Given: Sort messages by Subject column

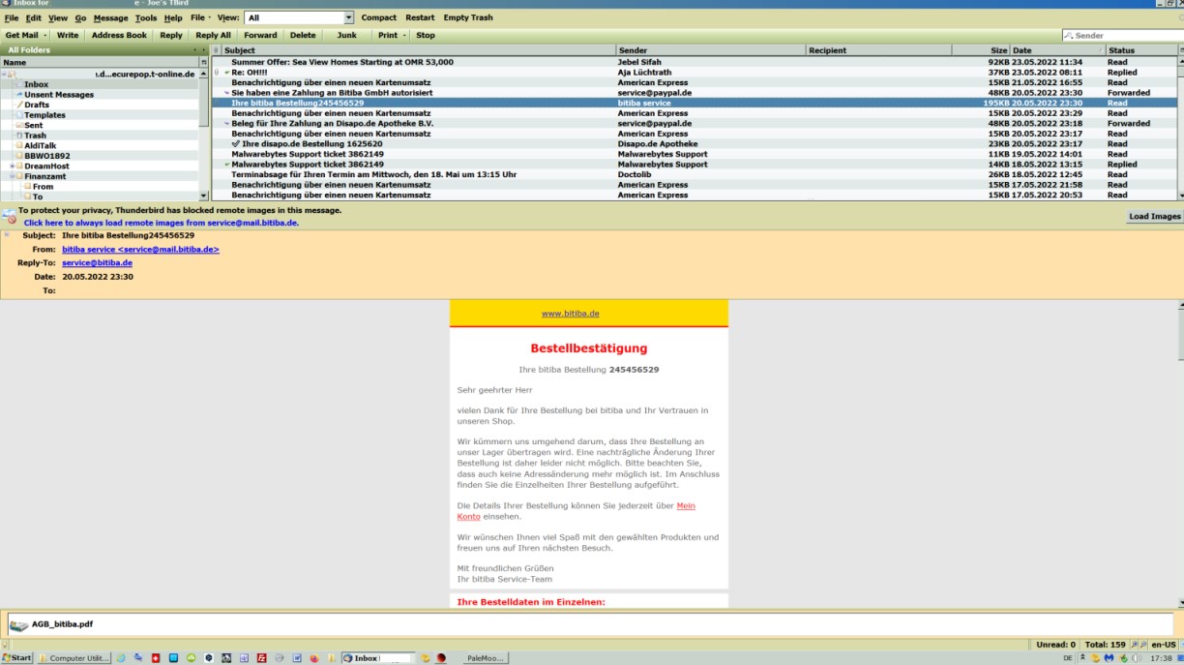Looking at the screenshot, I should 419,50.
